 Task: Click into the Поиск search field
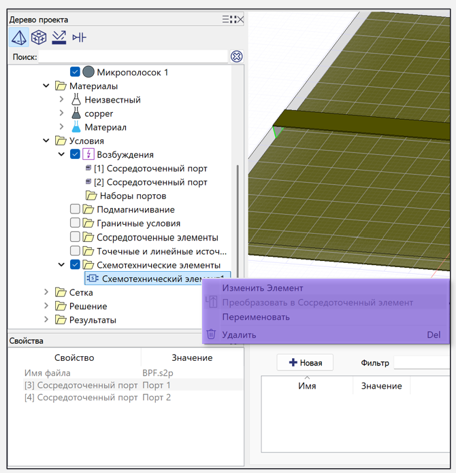coord(133,57)
